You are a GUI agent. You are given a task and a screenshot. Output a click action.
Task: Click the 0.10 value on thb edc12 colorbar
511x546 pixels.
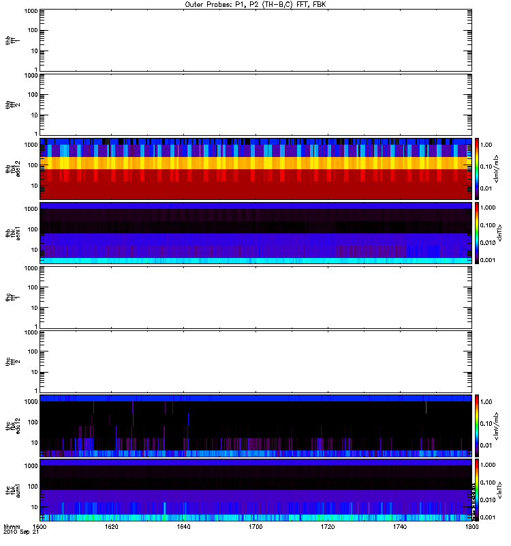(486, 167)
